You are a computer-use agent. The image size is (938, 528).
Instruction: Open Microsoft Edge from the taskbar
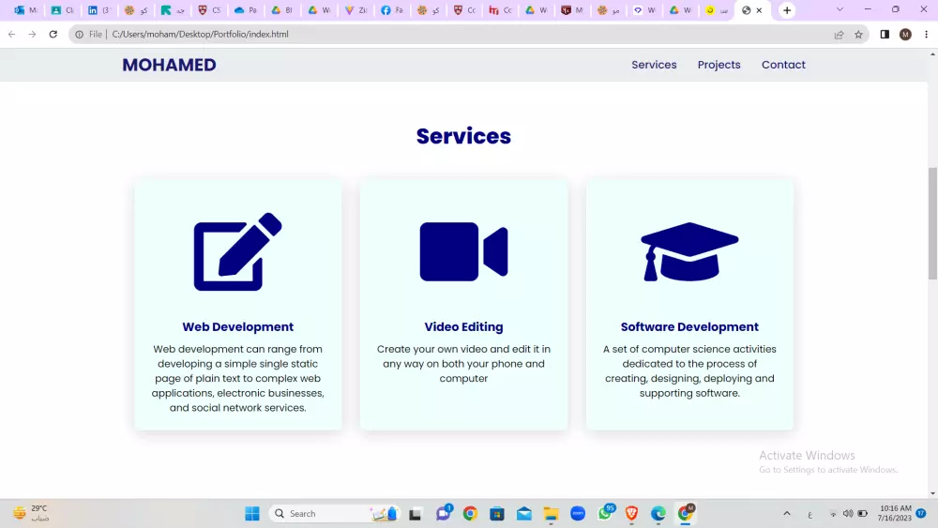pyautogui.click(x=658, y=513)
